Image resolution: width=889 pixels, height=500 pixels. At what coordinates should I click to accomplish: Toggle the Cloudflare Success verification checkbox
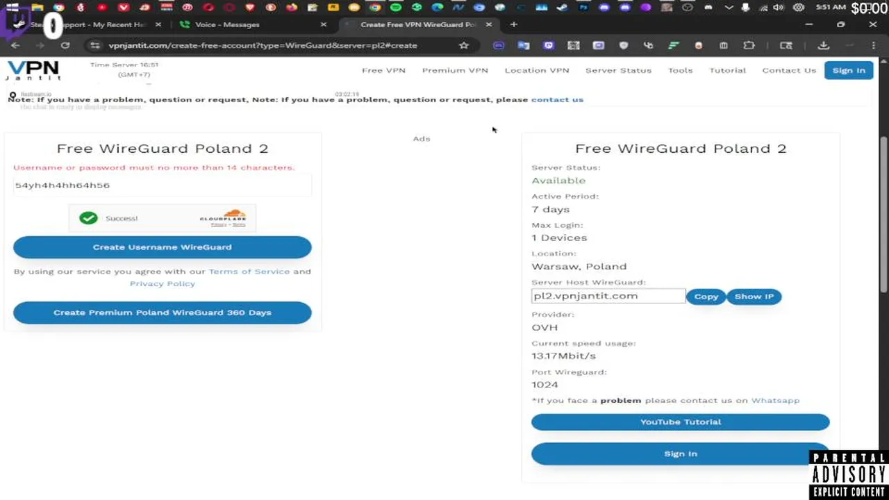click(x=88, y=218)
